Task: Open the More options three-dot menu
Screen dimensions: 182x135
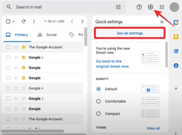Action: click(34, 21)
